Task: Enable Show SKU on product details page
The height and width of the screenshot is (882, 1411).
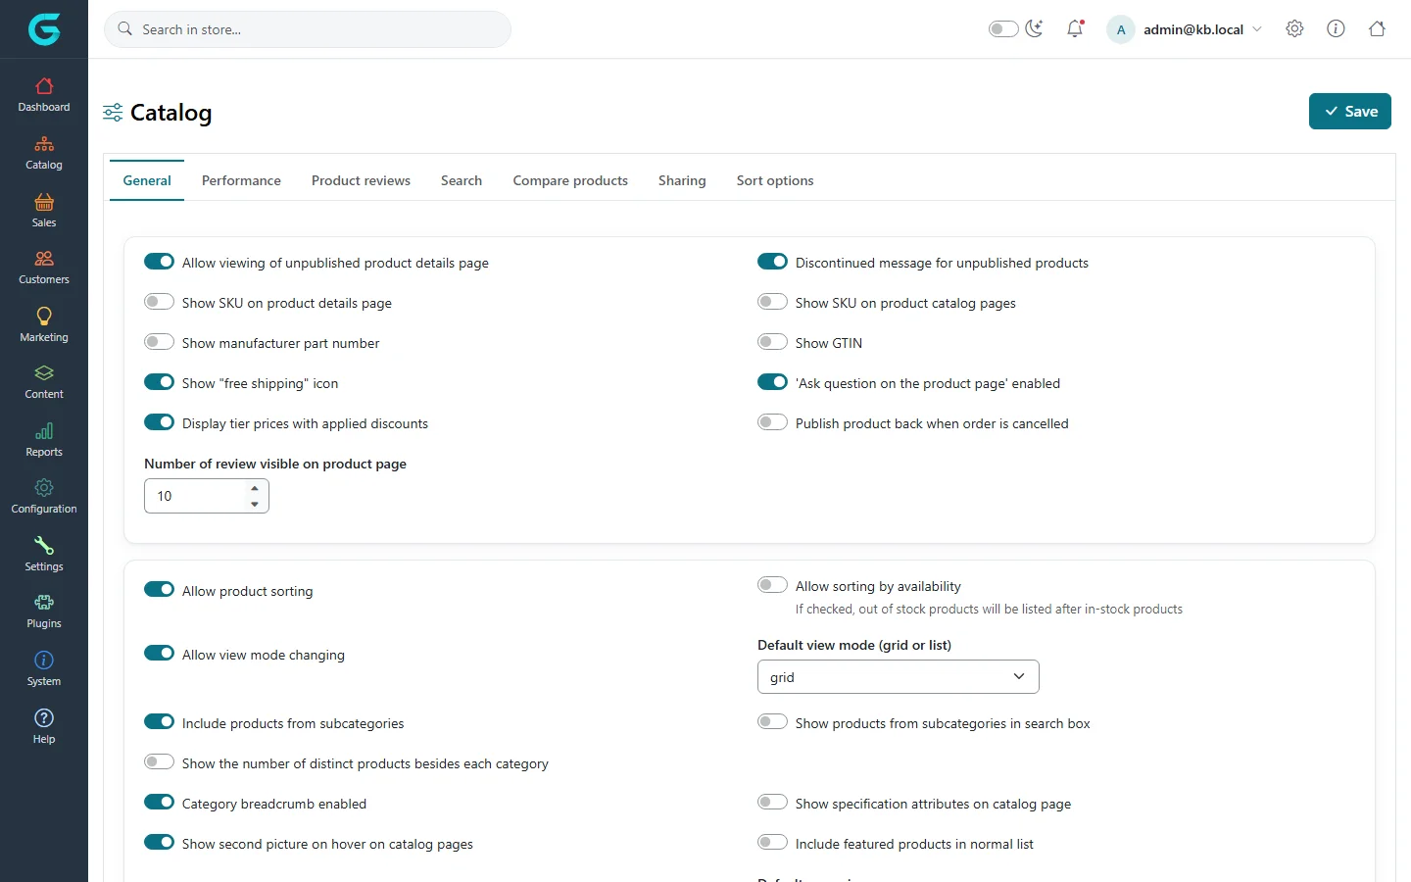Action: click(159, 302)
